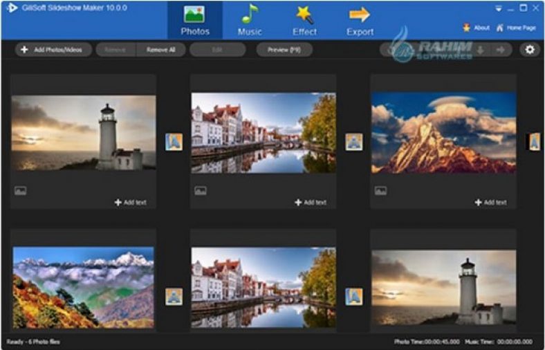Image resolution: width=545 pixels, height=350 pixels.
Task: Open the Export tab
Action: [x=360, y=20]
